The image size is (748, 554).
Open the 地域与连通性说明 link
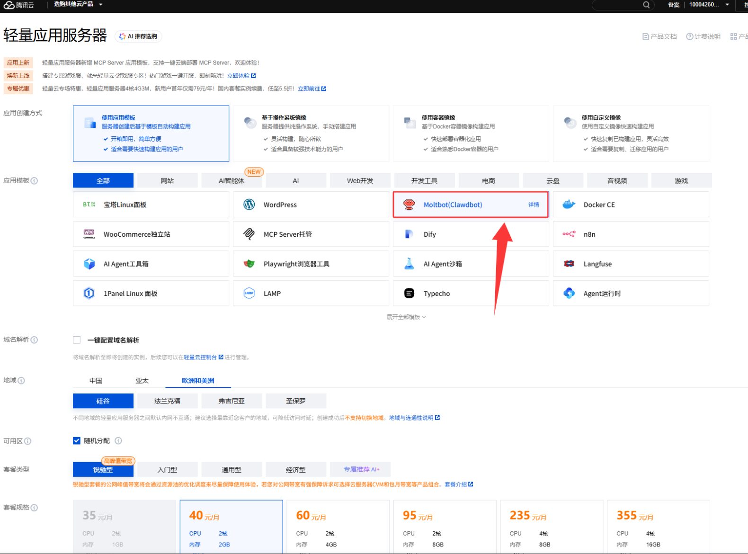tap(414, 418)
